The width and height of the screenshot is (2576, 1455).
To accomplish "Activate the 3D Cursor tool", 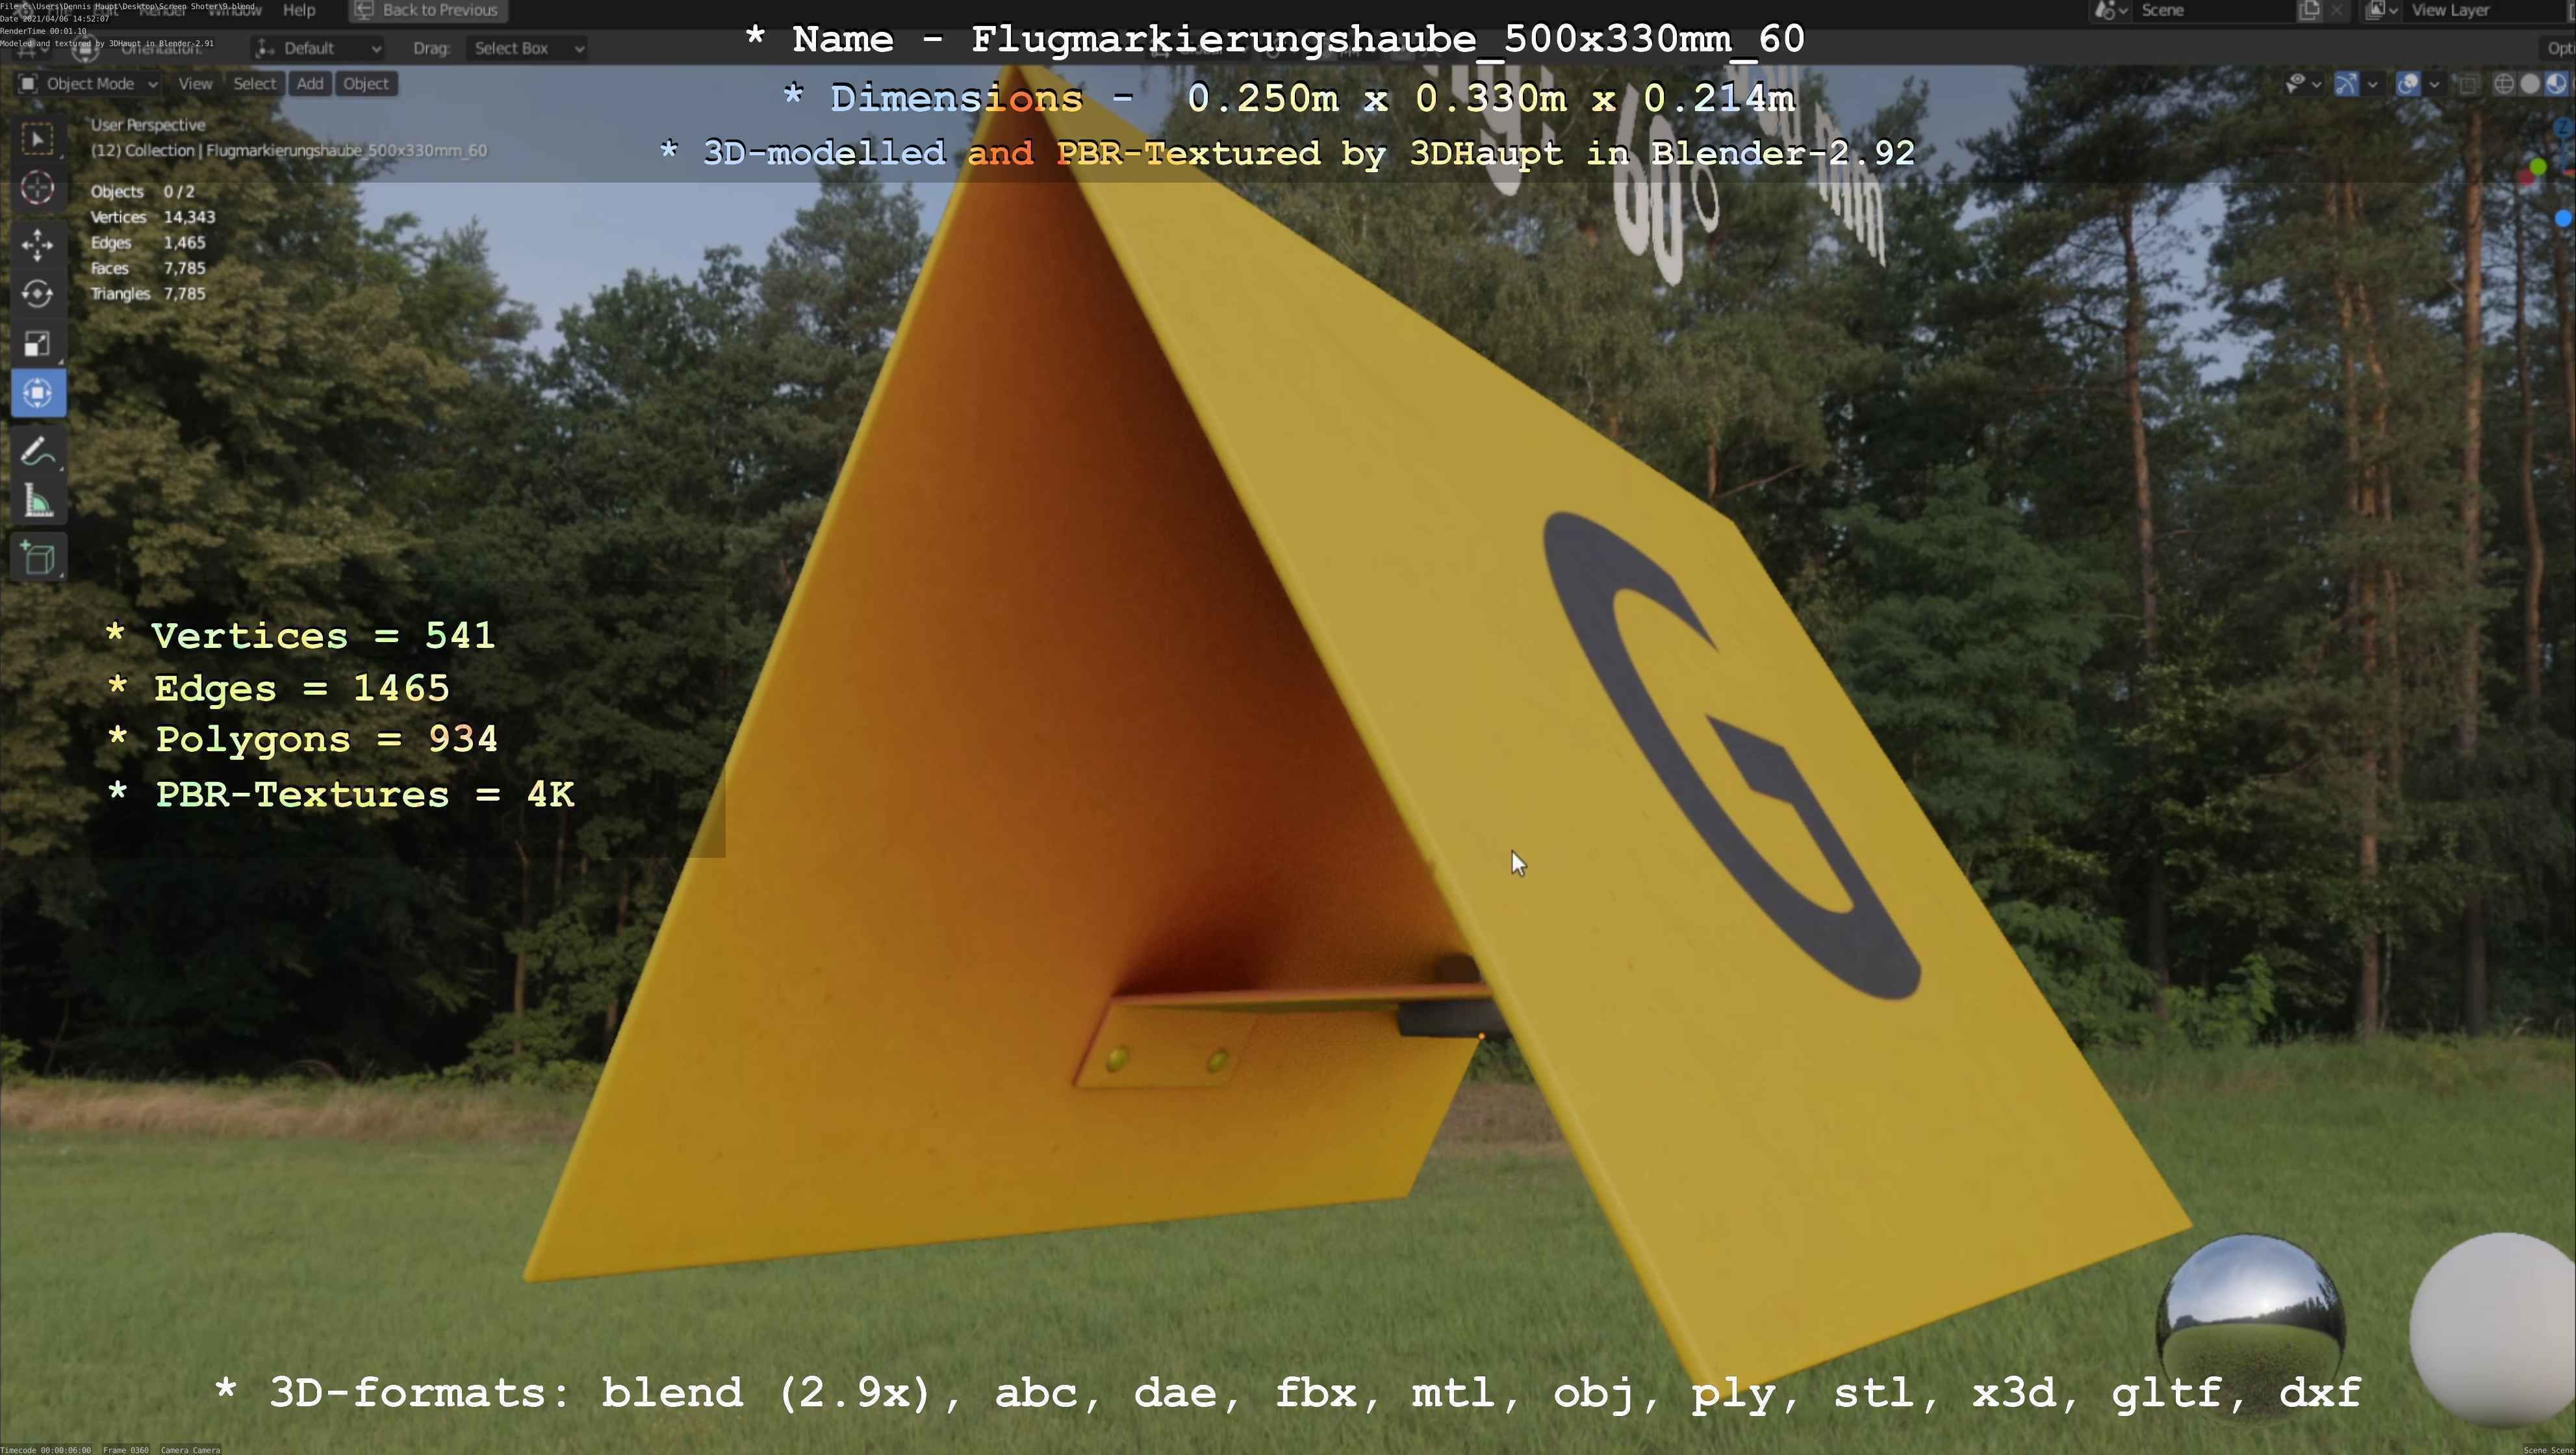I will [38, 188].
